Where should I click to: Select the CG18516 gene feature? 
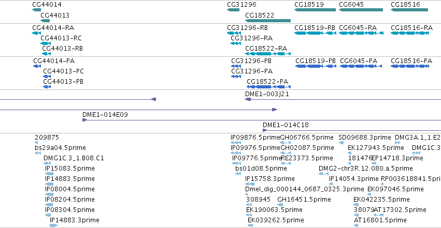[x=409, y=10]
